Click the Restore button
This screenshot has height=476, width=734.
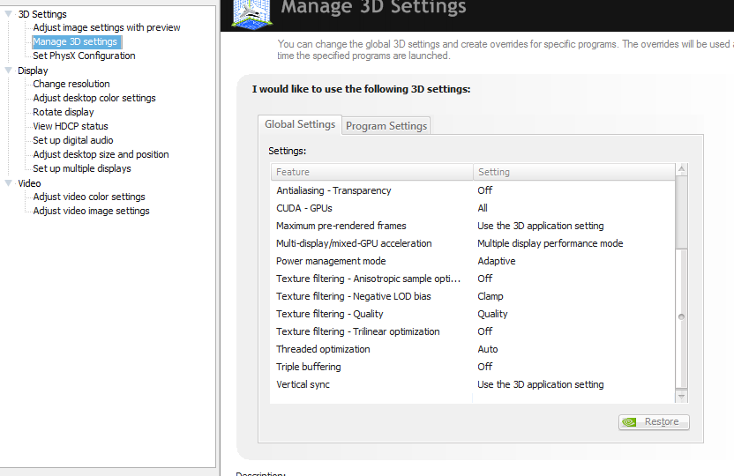click(654, 421)
